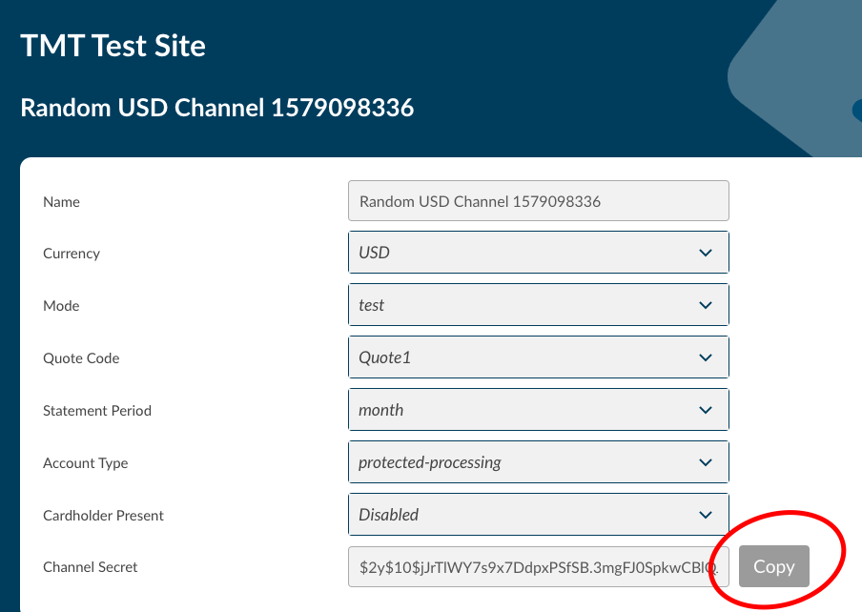Click the TMT Test Site title
Screen dimensions: 862x612
(x=113, y=45)
